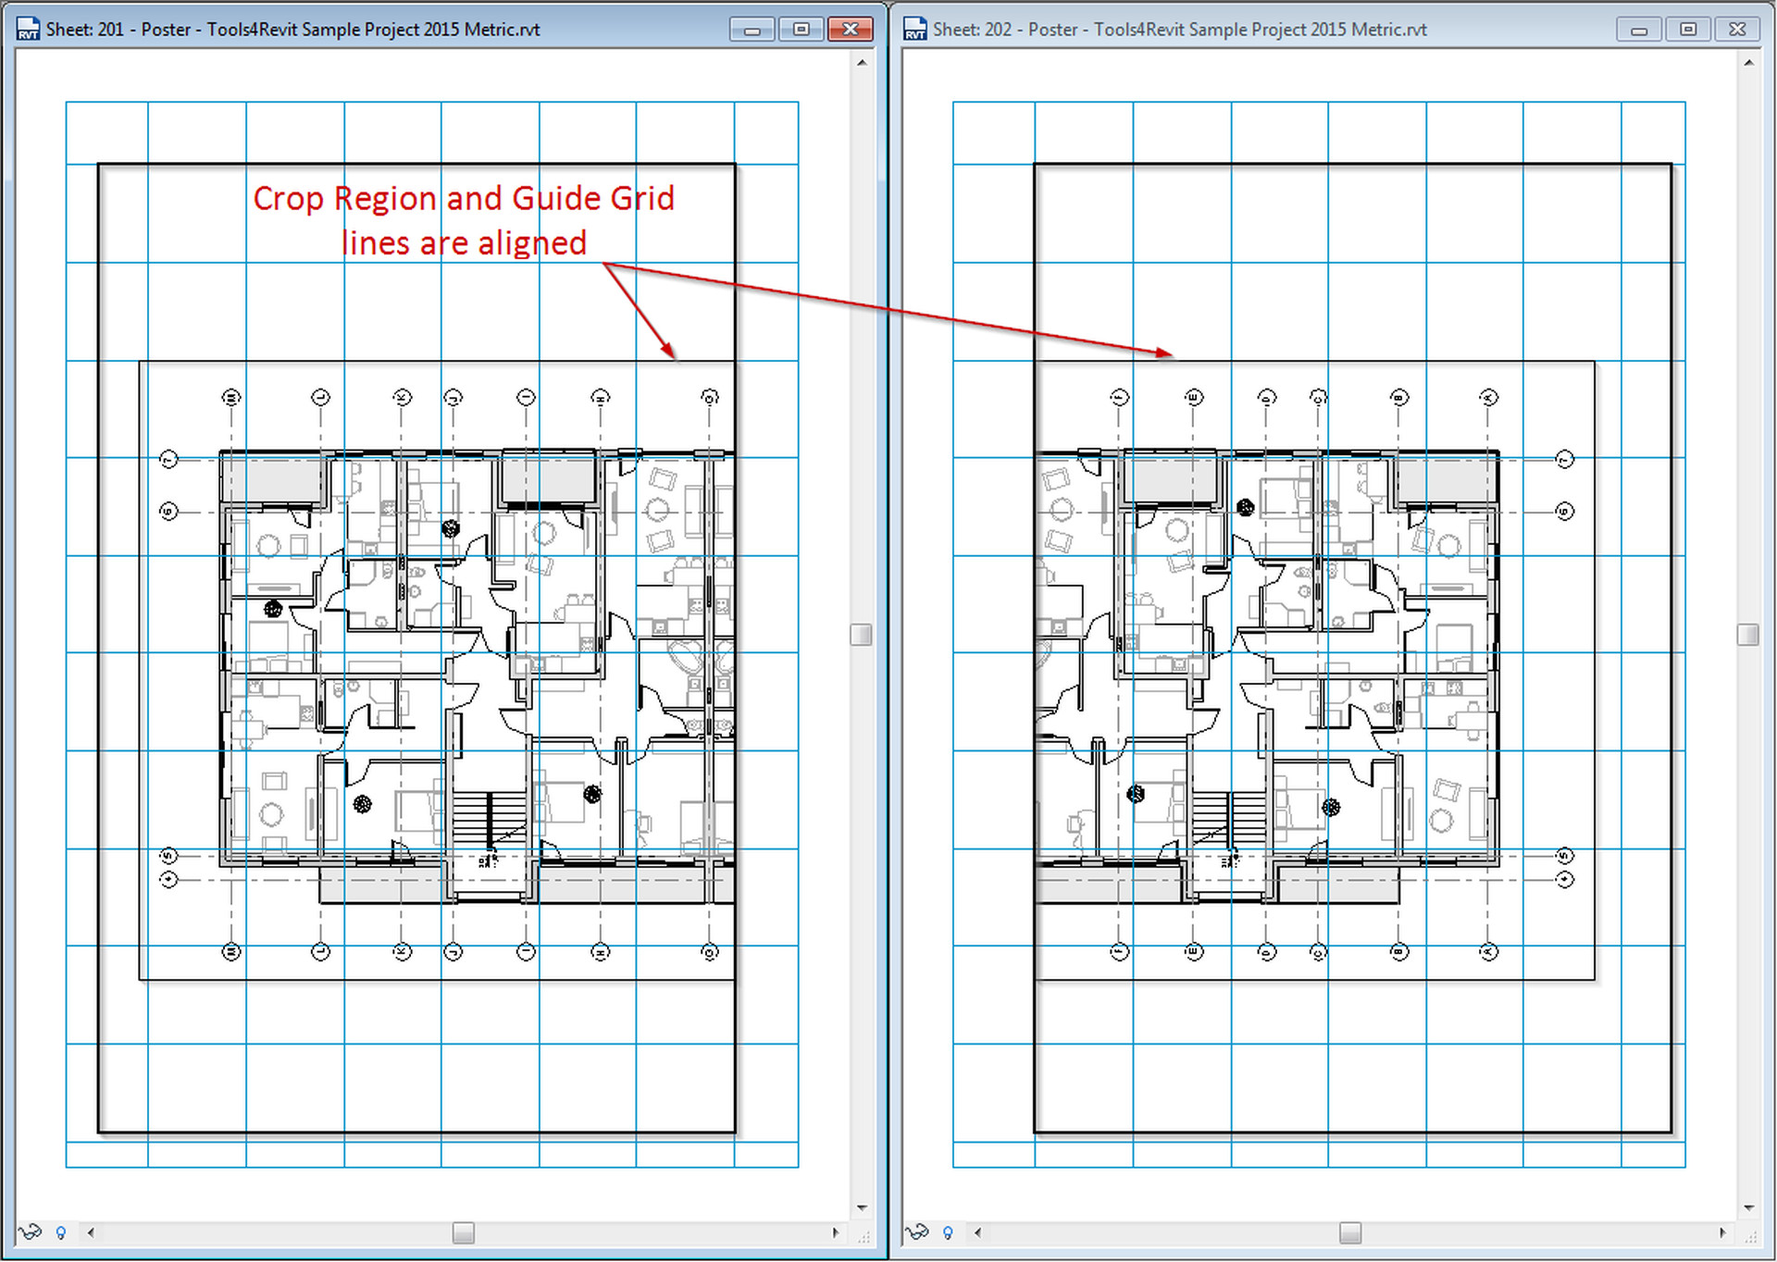This screenshot has height=1262, width=1777.
Task: Click the left arrow of Sheet 201 horizontal scrollbar
Action: [x=89, y=1232]
